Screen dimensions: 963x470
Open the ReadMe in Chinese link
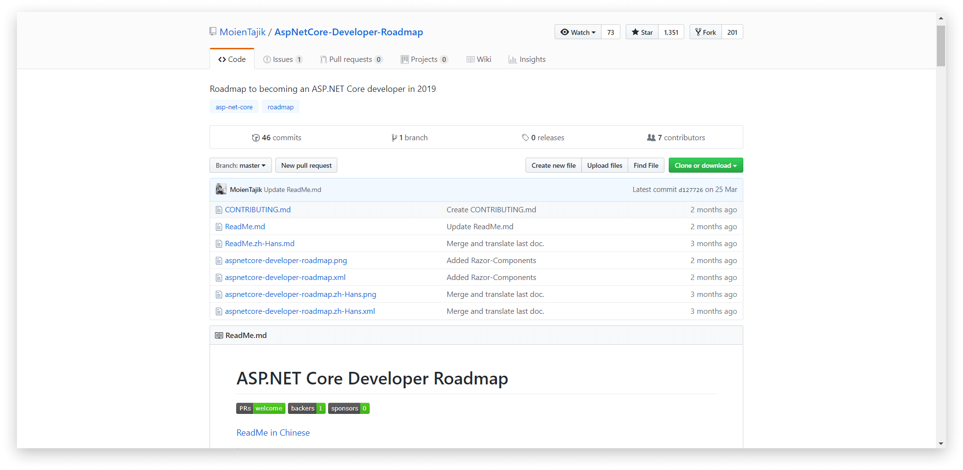pos(273,433)
